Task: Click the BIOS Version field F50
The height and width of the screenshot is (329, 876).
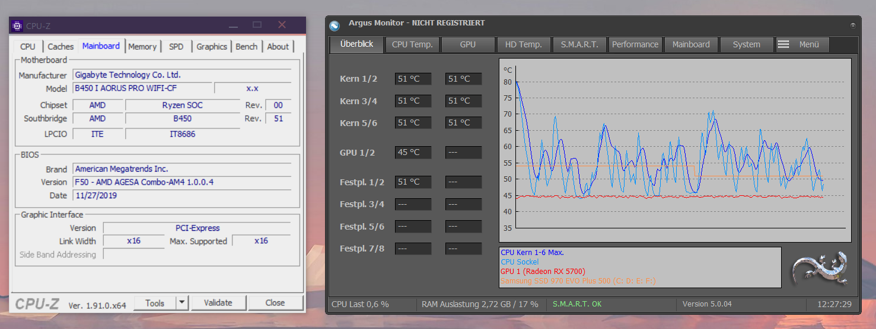Action: pos(181,182)
